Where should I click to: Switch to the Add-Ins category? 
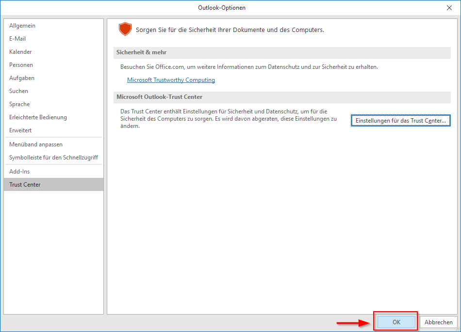click(x=19, y=172)
